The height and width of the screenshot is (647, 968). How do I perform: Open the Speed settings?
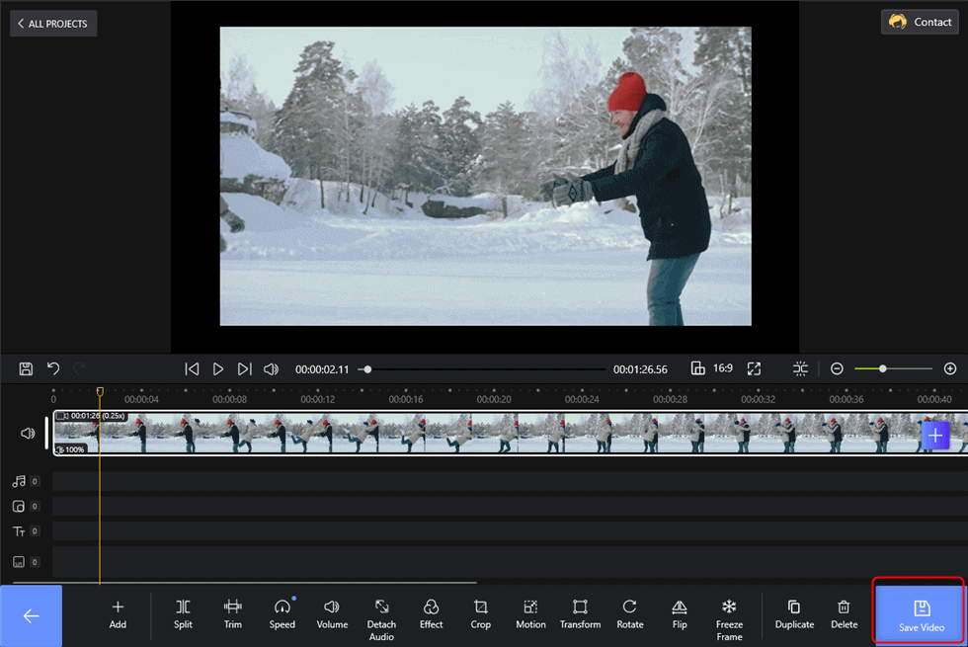(282, 614)
